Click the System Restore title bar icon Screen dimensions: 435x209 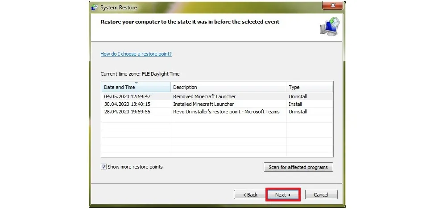click(95, 7)
